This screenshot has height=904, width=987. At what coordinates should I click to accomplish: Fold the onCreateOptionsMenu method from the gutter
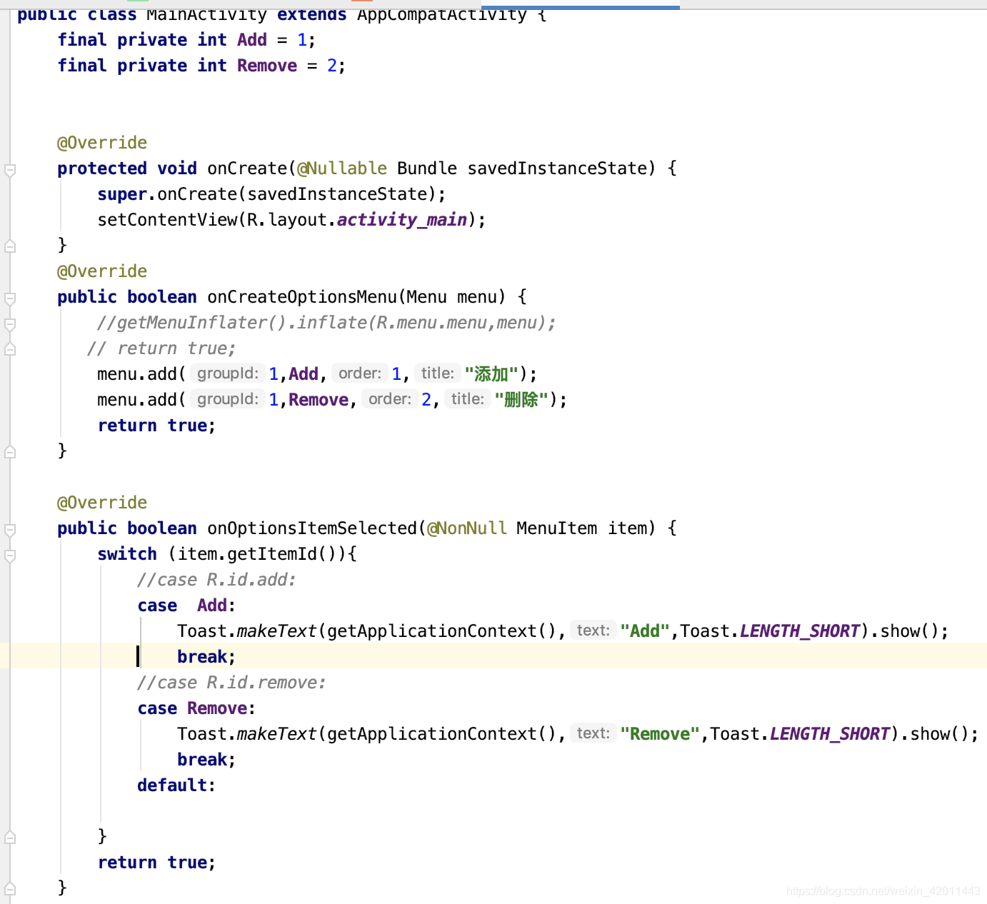tap(10, 298)
